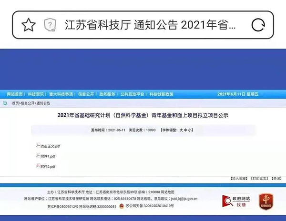Click the browser address bar title text
The image size is (286, 221).
(x=149, y=24)
